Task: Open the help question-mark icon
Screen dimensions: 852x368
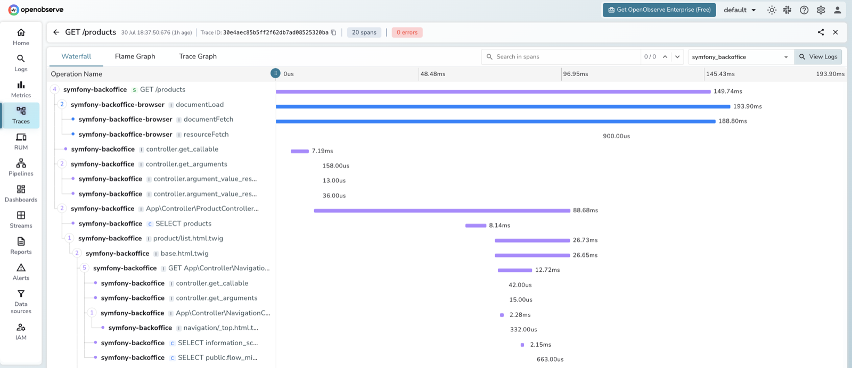Action: [804, 10]
